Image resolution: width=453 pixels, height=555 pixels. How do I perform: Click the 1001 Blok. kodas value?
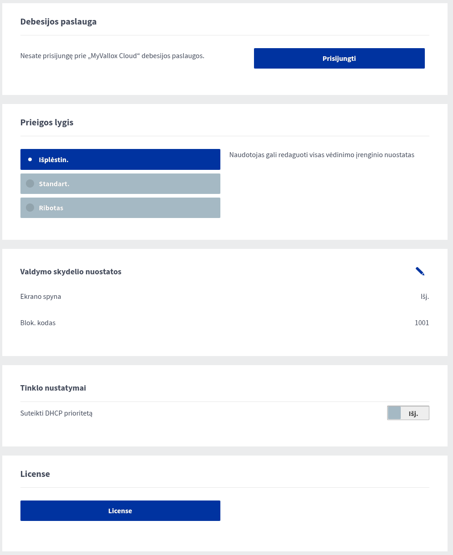point(422,323)
